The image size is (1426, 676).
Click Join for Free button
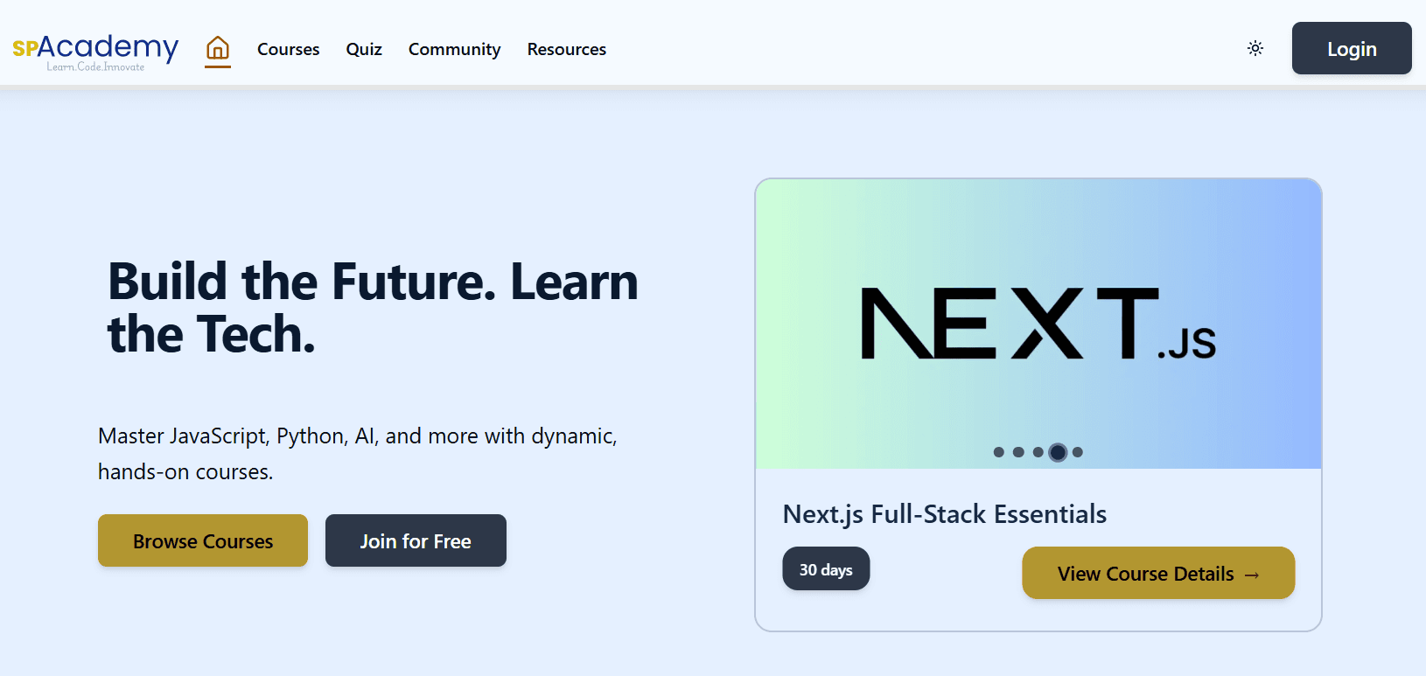(416, 540)
